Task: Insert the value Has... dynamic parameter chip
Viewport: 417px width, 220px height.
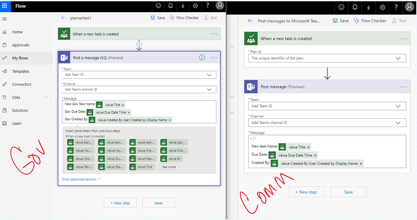Action: [x=142, y=159]
